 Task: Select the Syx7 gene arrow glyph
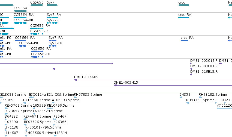[x=53, y=5]
